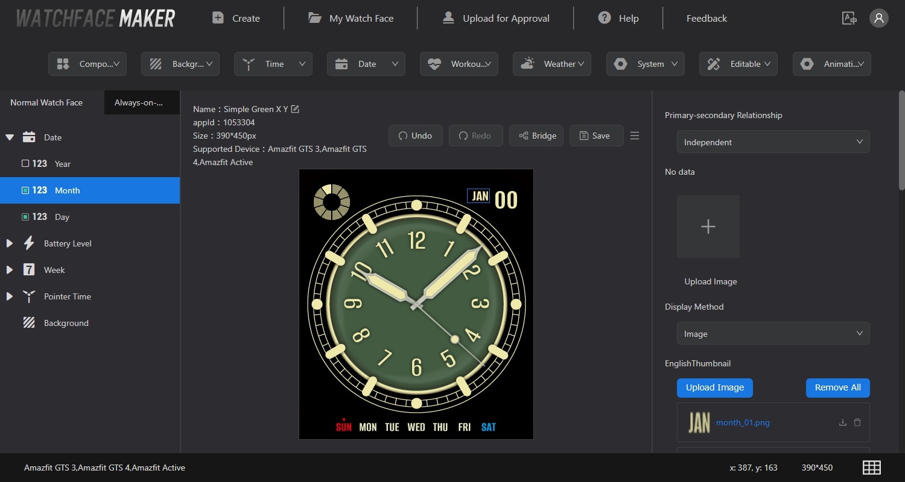Image resolution: width=905 pixels, height=482 pixels.
Task: Click the right panel vertical scrollbar
Action: 901,140
